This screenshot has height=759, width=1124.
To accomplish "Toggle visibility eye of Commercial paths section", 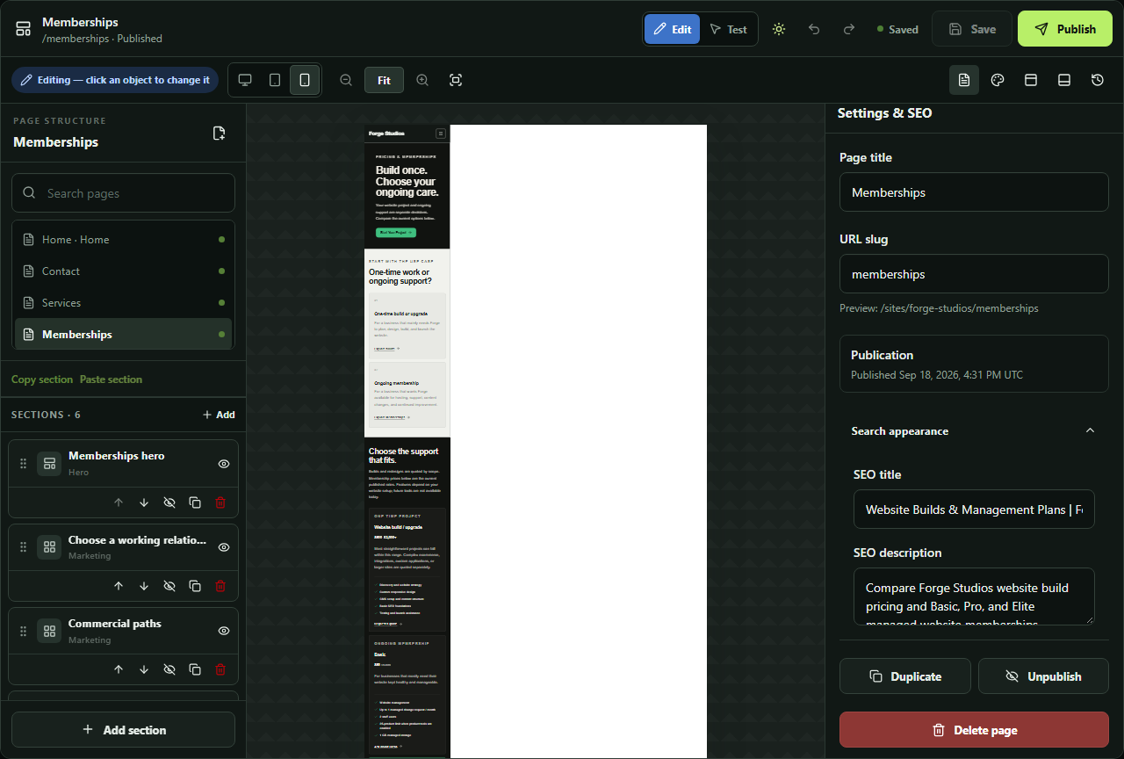I will click(x=224, y=631).
